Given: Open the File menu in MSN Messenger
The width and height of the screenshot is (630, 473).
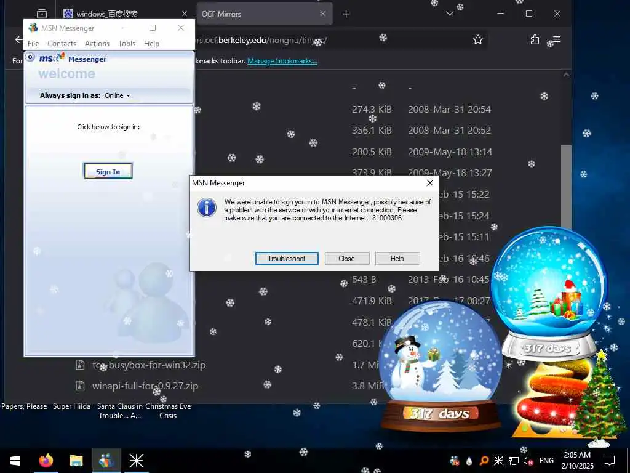Looking at the screenshot, I should pyautogui.click(x=33, y=44).
